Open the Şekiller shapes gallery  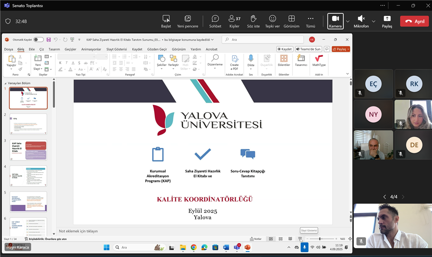coord(162,62)
